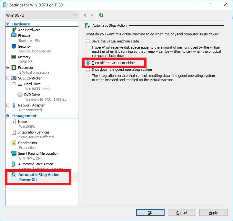Select the Checkpoints icon
Viewport: 233px width, 221px height.
(x=14, y=143)
